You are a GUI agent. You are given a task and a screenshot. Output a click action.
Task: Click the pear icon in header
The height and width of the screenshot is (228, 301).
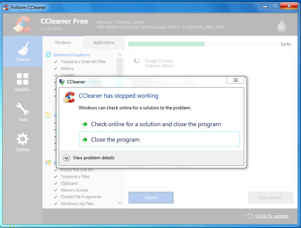click(281, 25)
